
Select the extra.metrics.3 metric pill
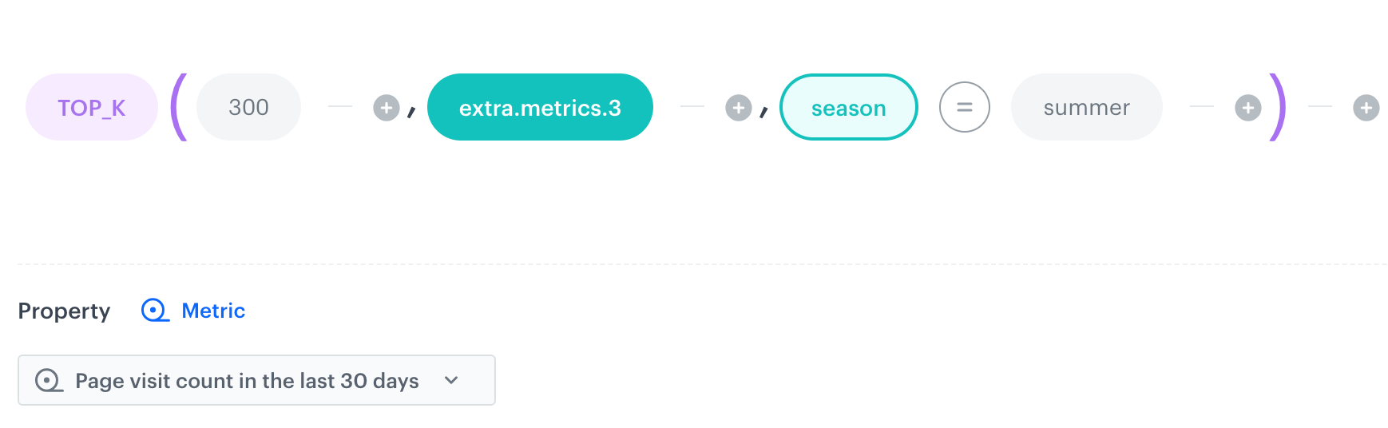pyautogui.click(x=540, y=108)
